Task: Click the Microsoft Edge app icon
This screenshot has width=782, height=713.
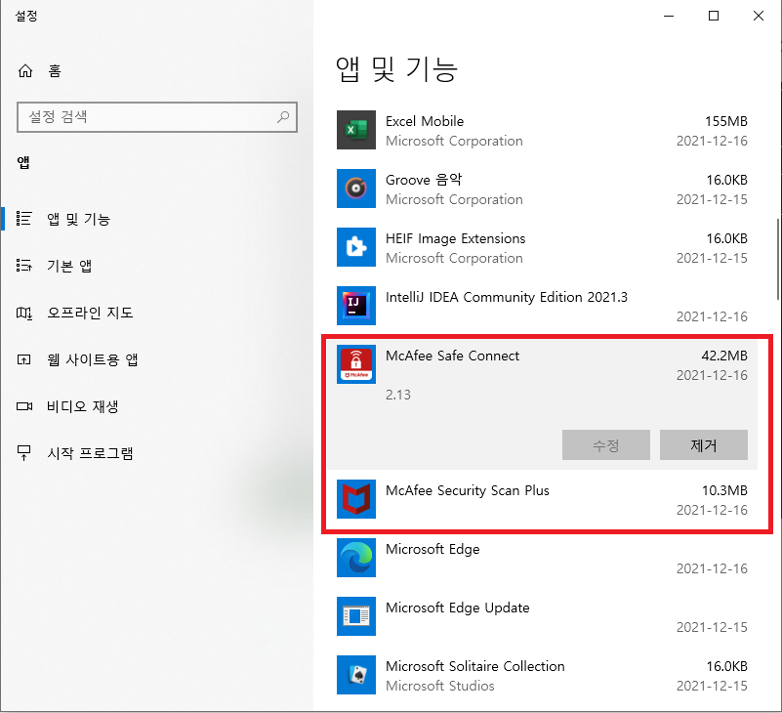Action: tap(356, 558)
